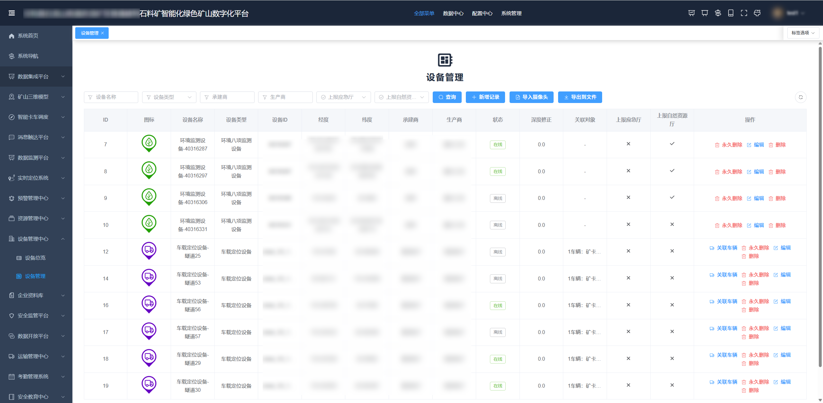Collapse the 设备管理中心 sidebar menu

pyautogui.click(x=36, y=239)
